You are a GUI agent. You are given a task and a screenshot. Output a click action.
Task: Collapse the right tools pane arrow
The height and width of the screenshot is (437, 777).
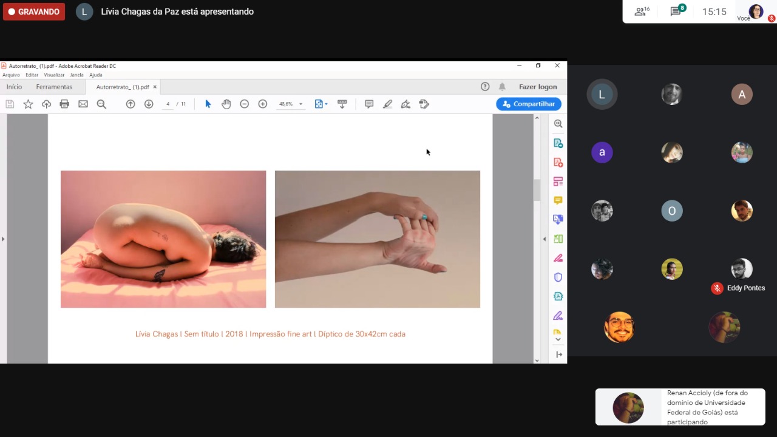click(544, 239)
